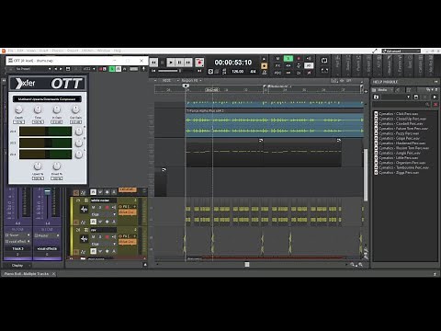Clear browser search with the red X

tap(435, 105)
